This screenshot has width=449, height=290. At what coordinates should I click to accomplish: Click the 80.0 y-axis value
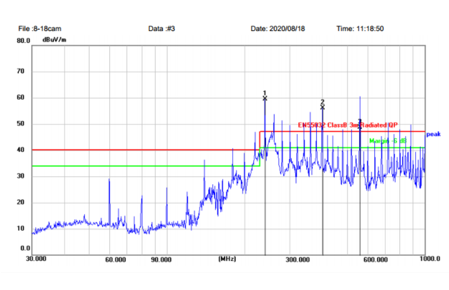24,41
